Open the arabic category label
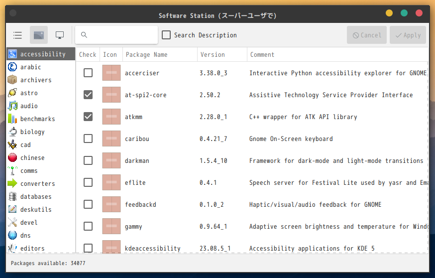 click(31, 67)
